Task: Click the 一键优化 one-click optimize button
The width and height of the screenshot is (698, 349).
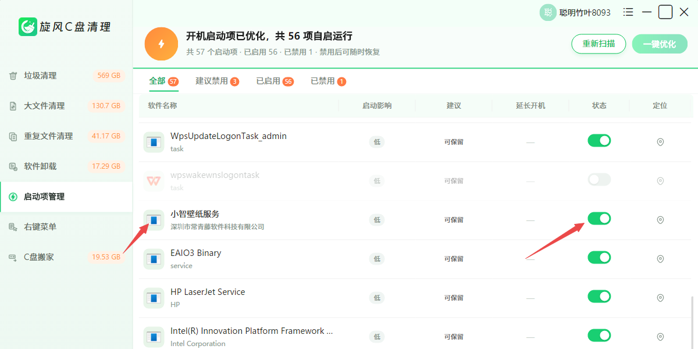Action: tap(660, 44)
